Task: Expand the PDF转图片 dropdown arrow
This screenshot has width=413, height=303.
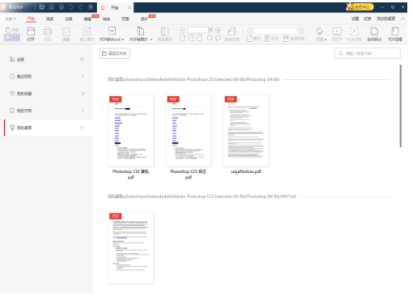Action: pyautogui.click(x=151, y=40)
